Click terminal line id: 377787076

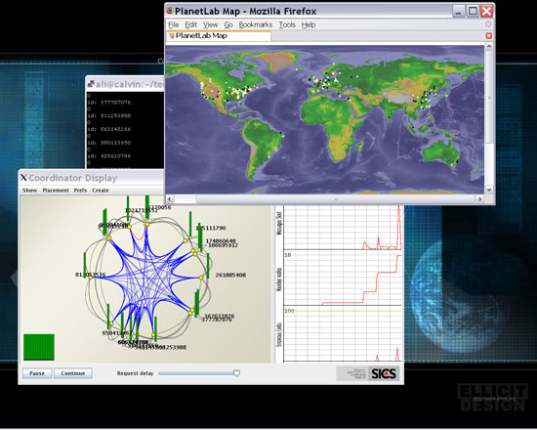[109, 103]
